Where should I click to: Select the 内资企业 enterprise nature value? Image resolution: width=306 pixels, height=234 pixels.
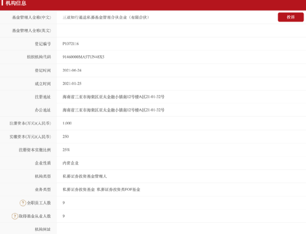pos(71,163)
